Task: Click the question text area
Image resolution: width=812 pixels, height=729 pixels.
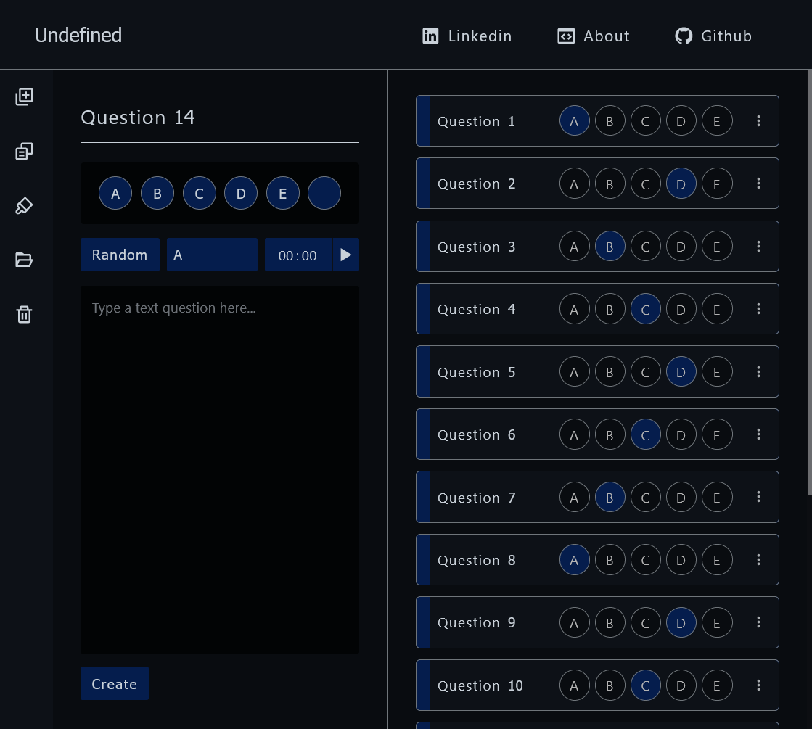Action: (220, 469)
